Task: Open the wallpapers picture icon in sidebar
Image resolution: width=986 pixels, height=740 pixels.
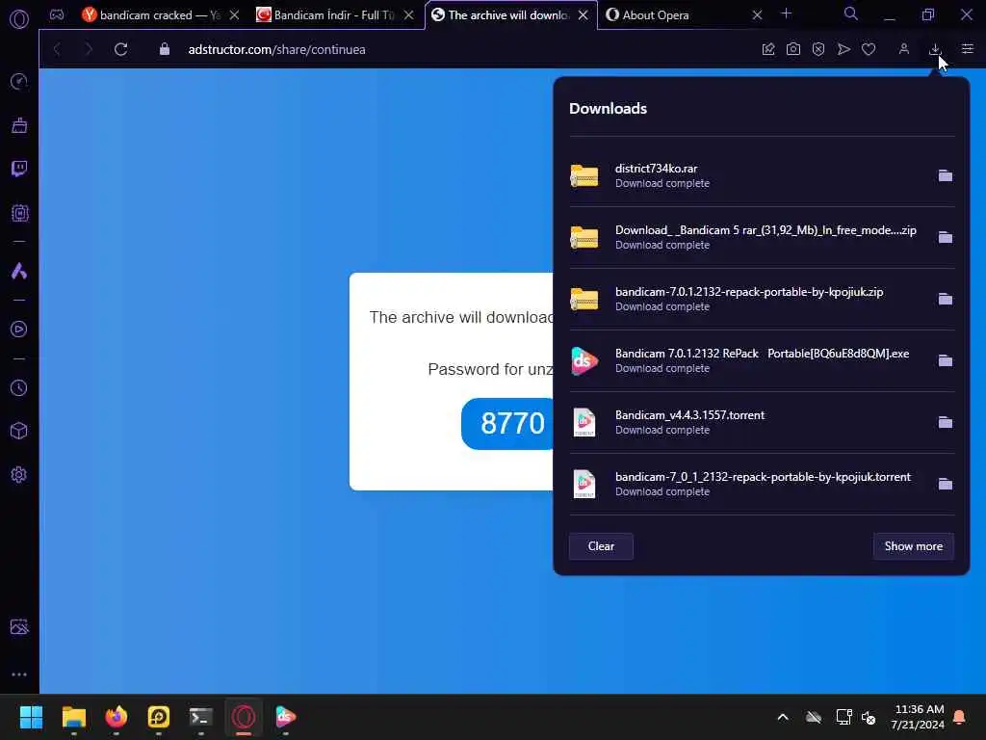Action: click(x=19, y=626)
